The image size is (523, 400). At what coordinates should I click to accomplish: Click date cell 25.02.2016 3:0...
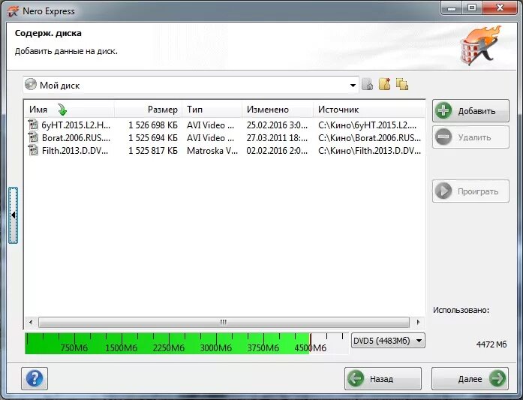(x=277, y=125)
